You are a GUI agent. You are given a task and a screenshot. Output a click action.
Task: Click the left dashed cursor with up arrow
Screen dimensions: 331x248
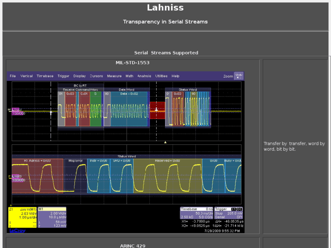tap(51, 111)
